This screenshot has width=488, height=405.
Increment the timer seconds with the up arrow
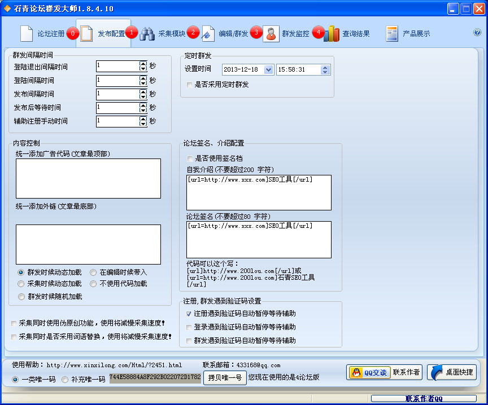coord(325,67)
